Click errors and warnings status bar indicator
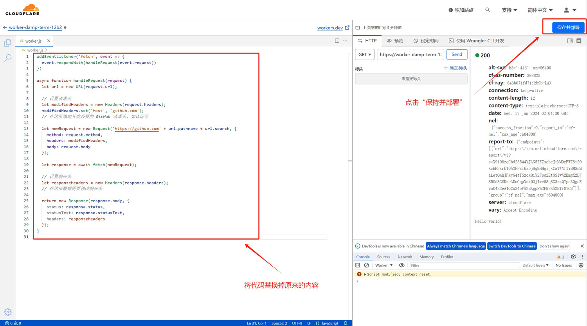The width and height of the screenshot is (587, 326). coord(13,323)
